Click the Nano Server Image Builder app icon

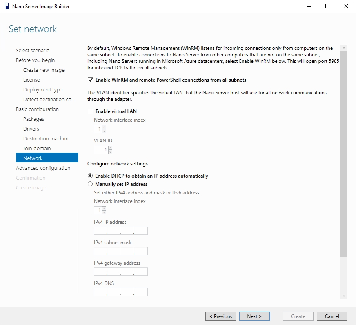click(x=7, y=7)
